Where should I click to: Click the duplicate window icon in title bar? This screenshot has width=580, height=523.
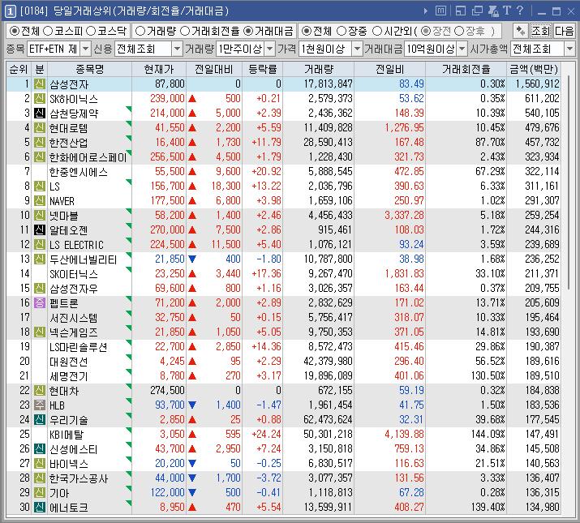point(477,11)
